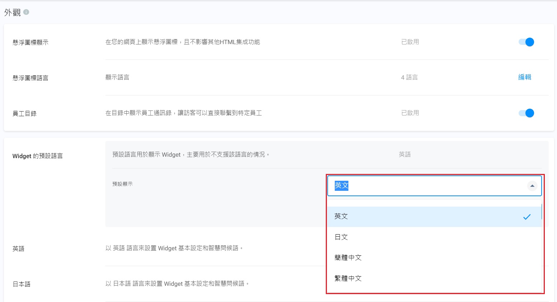Click the Widget 的預設語言 section label

(38, 156)
